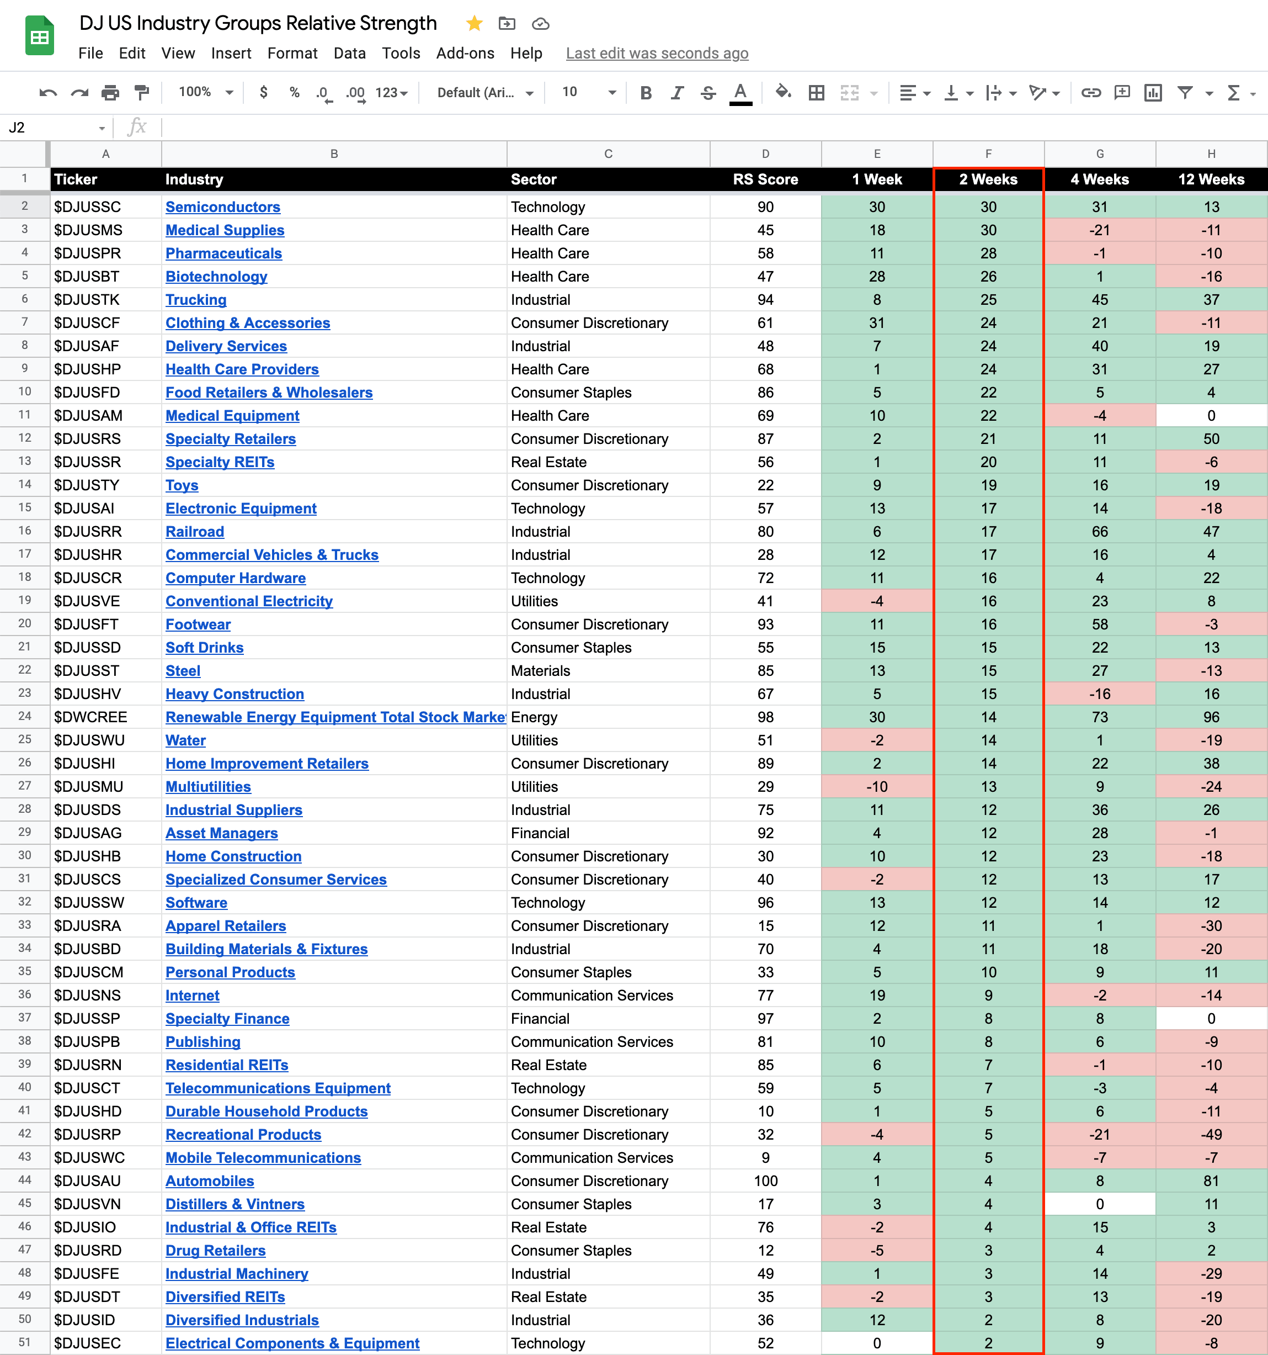Click the Undo icon
The image size is (1268, 1355).
[x=47, y=93]
